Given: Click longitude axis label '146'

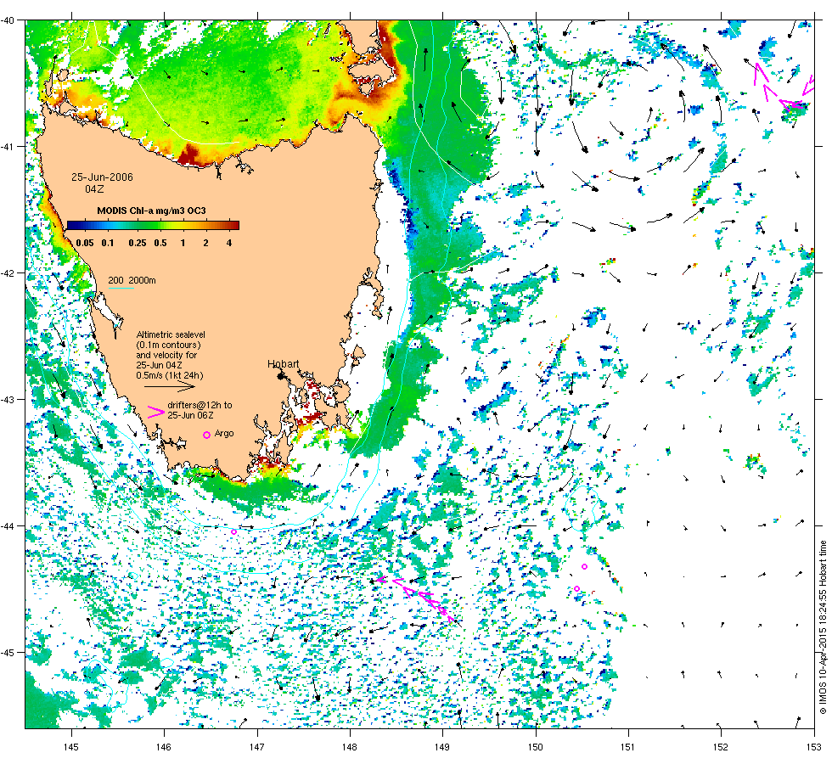Looking at the screenshot, I should (x=163, y=747).
